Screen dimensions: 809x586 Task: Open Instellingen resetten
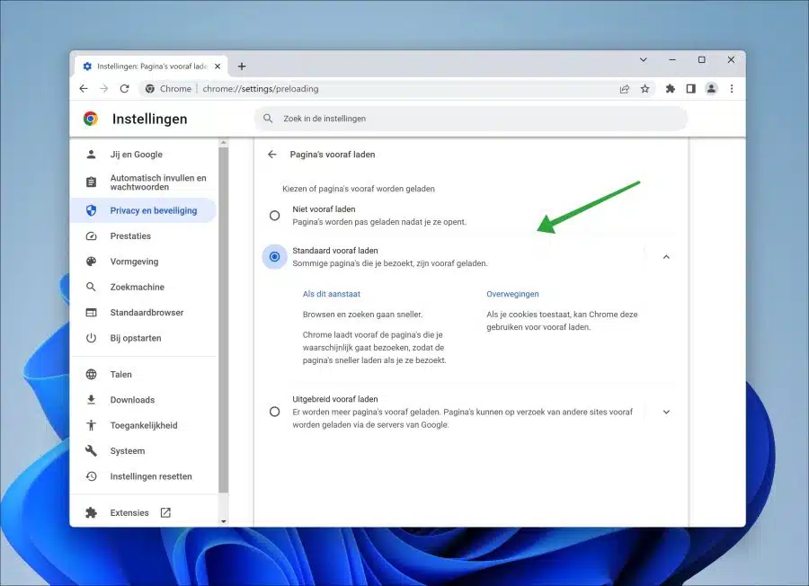pos(143,476)
